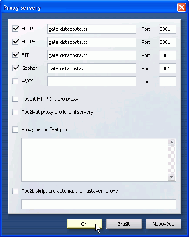This screenshot has width=189, height=237.
Task: Click the HTTP server address field
Action: pyautogui.click(x=92, y=29)
